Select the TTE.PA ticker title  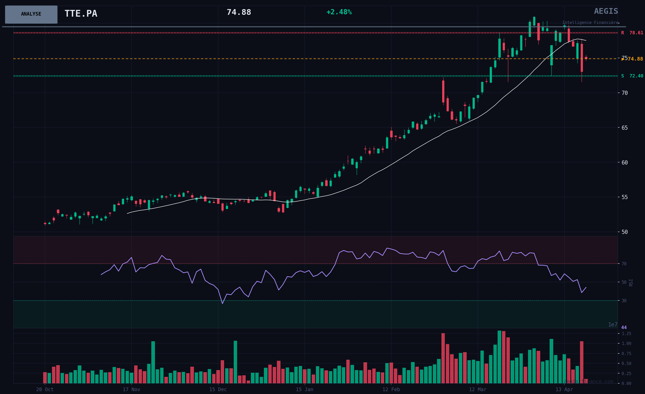pos(81,14)
